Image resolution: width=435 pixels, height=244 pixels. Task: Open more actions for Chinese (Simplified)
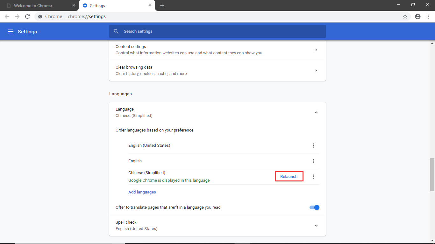[x=314, y=177]
